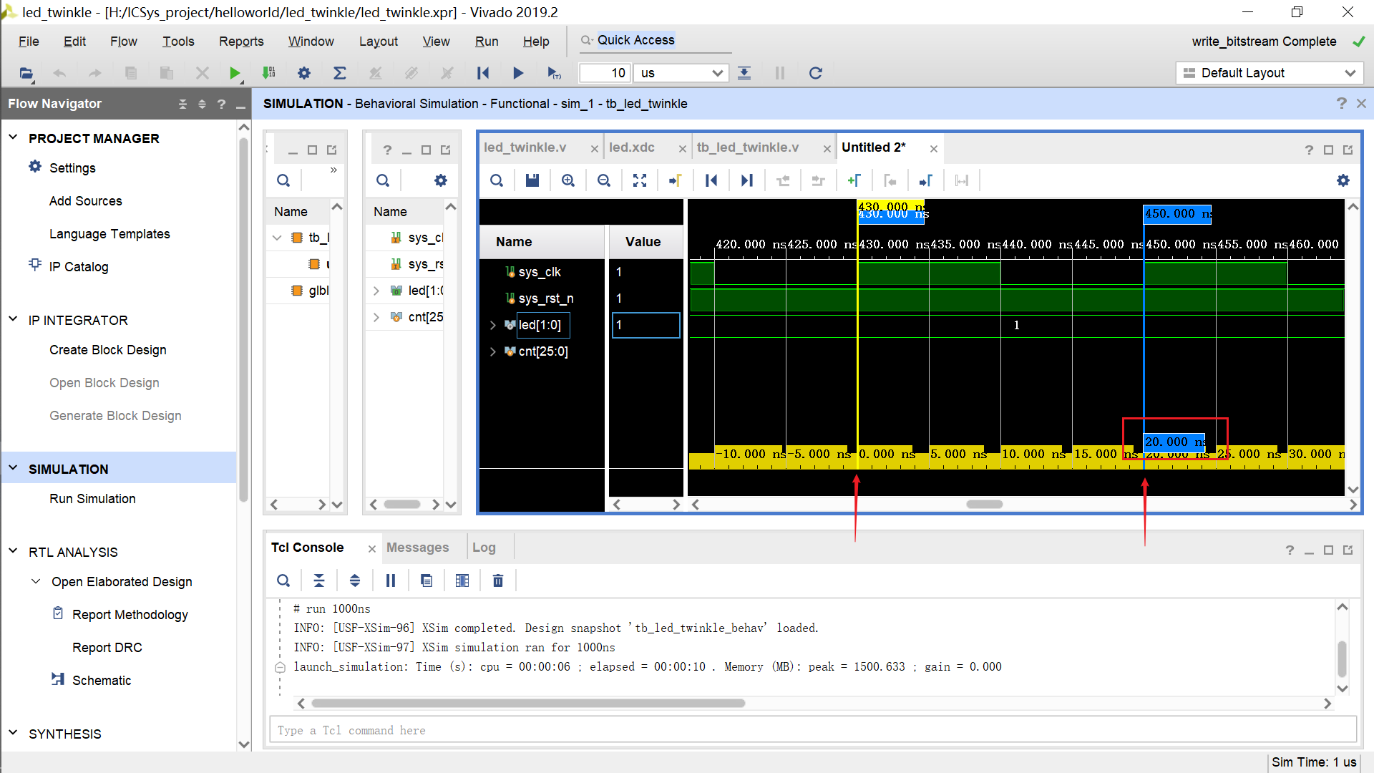Open the Reports menu
The image size is (1374, 773).
(x=240, y=42)
